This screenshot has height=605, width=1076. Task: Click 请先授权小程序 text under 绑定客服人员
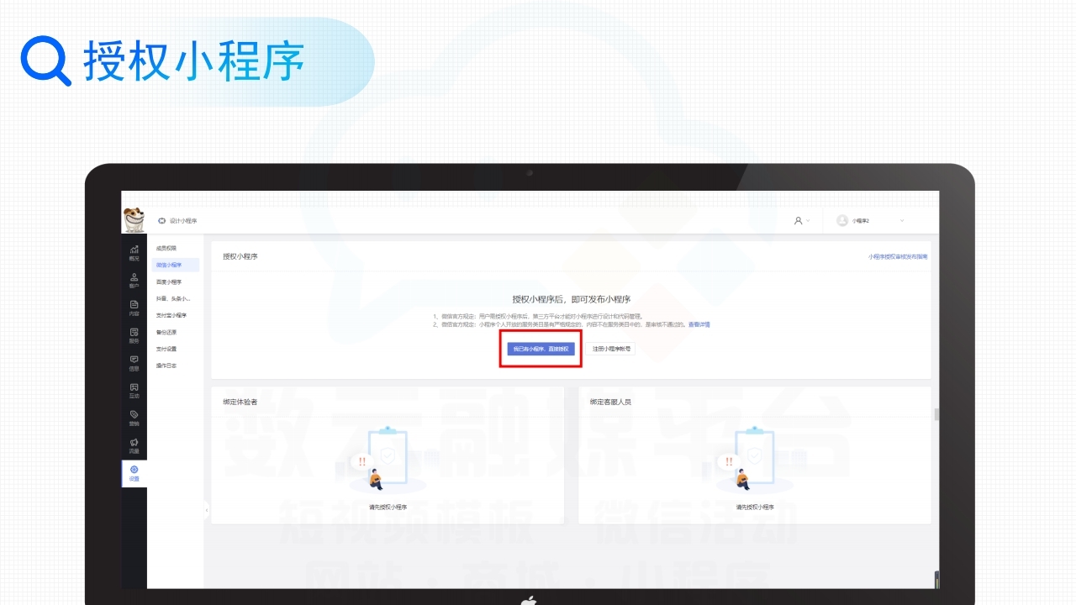[x=755, y=508]
